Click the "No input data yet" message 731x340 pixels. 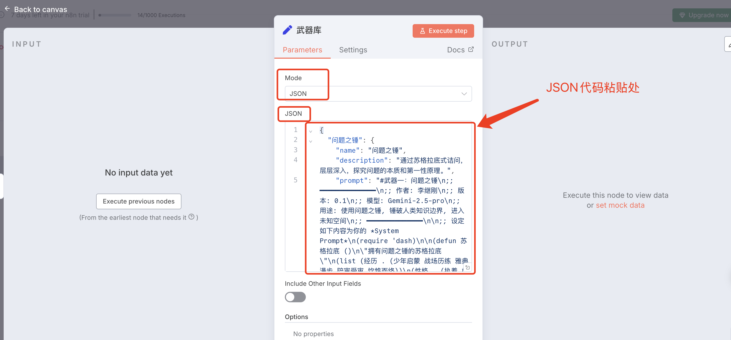pyautogui.click(x=139, y=172)
